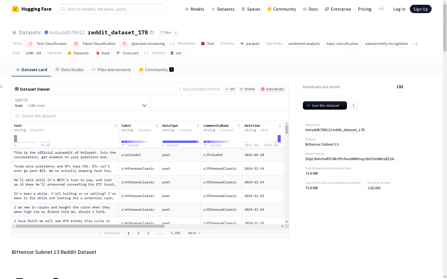Click the Datasets breadcrumb label
This screenshot has height=279, width=447.
tap(30, 32)
